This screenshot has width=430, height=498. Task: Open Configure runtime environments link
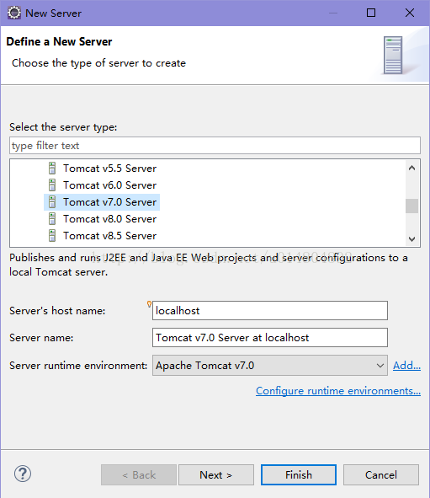(338, 391)
